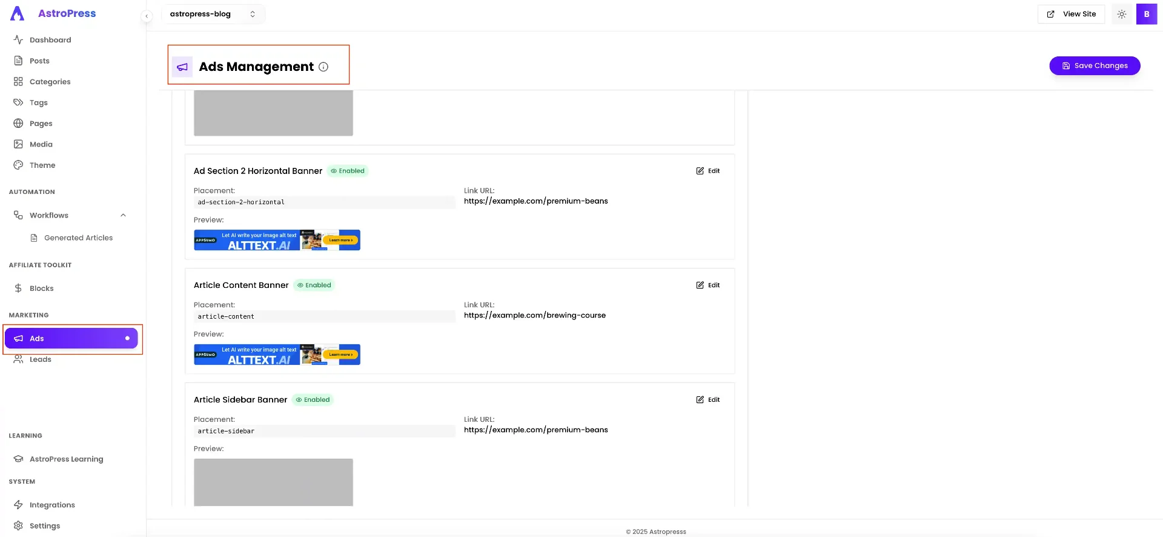Toggle Enabled badge on Article Sidebar Banner
1163x537 pixels.
coord(313,399)
